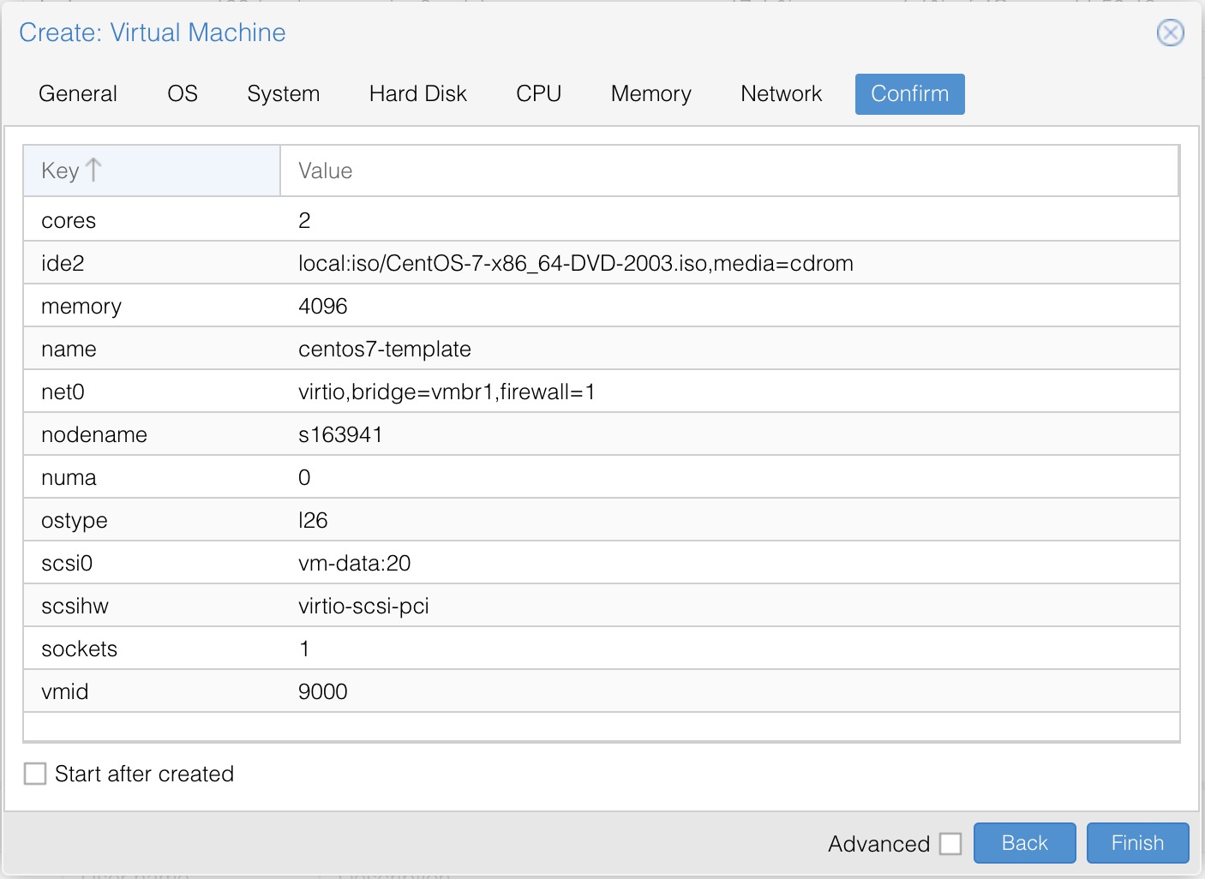The image size is (1205, 879).
Task: Click the Create: Virtual Machine title
Action: [153, 33]
